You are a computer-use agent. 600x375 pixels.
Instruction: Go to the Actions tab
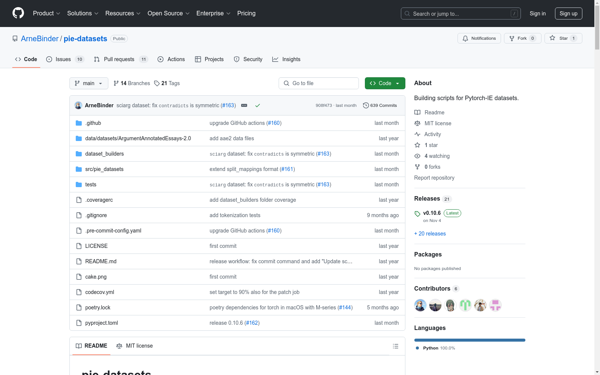coord(171,59)
